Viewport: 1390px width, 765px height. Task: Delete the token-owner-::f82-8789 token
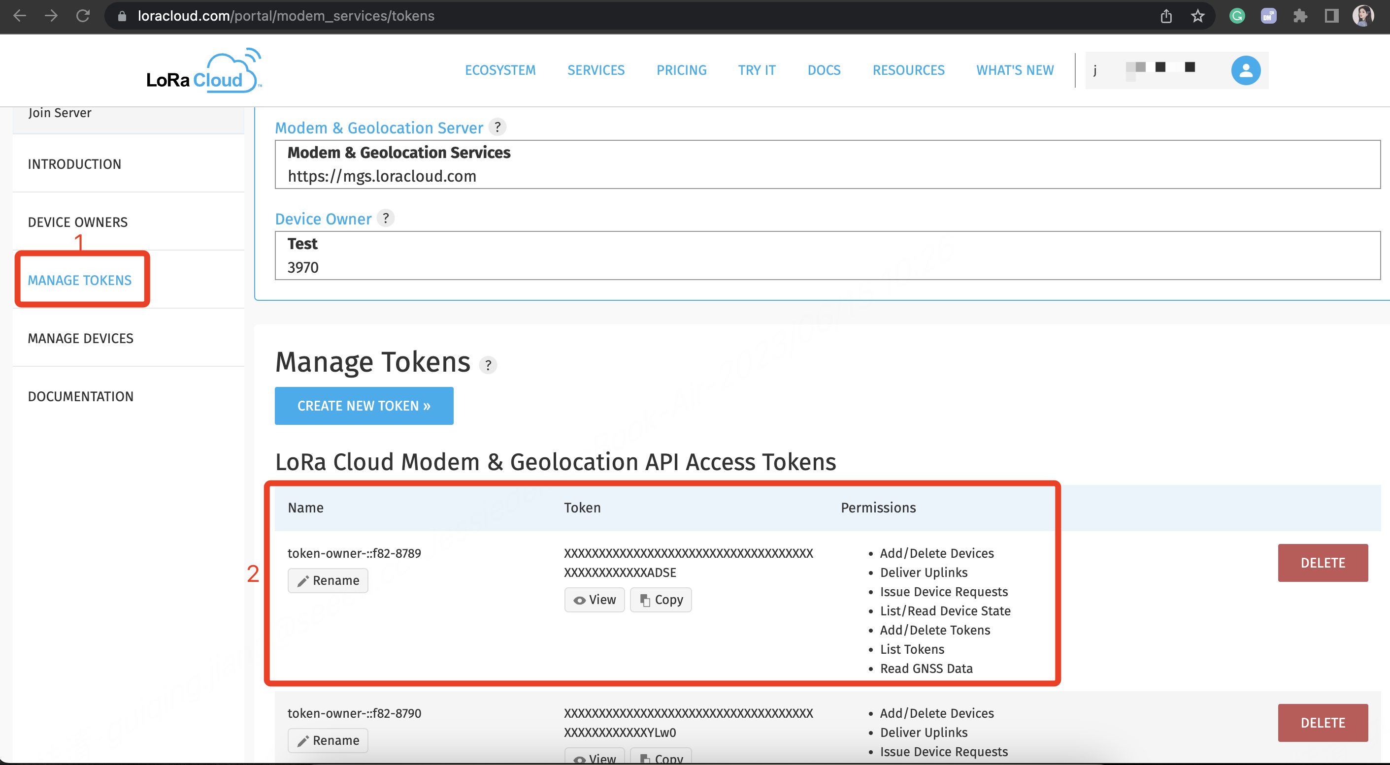[x=1322, y=562]
